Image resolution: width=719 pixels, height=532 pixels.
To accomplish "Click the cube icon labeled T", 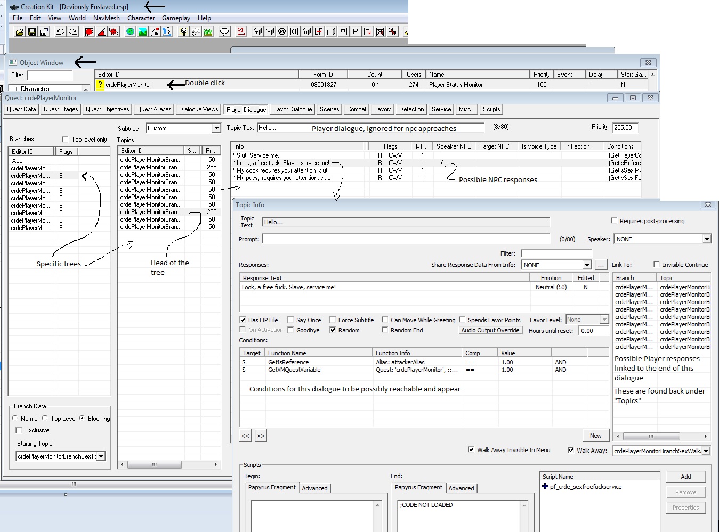I will [257, 32].
